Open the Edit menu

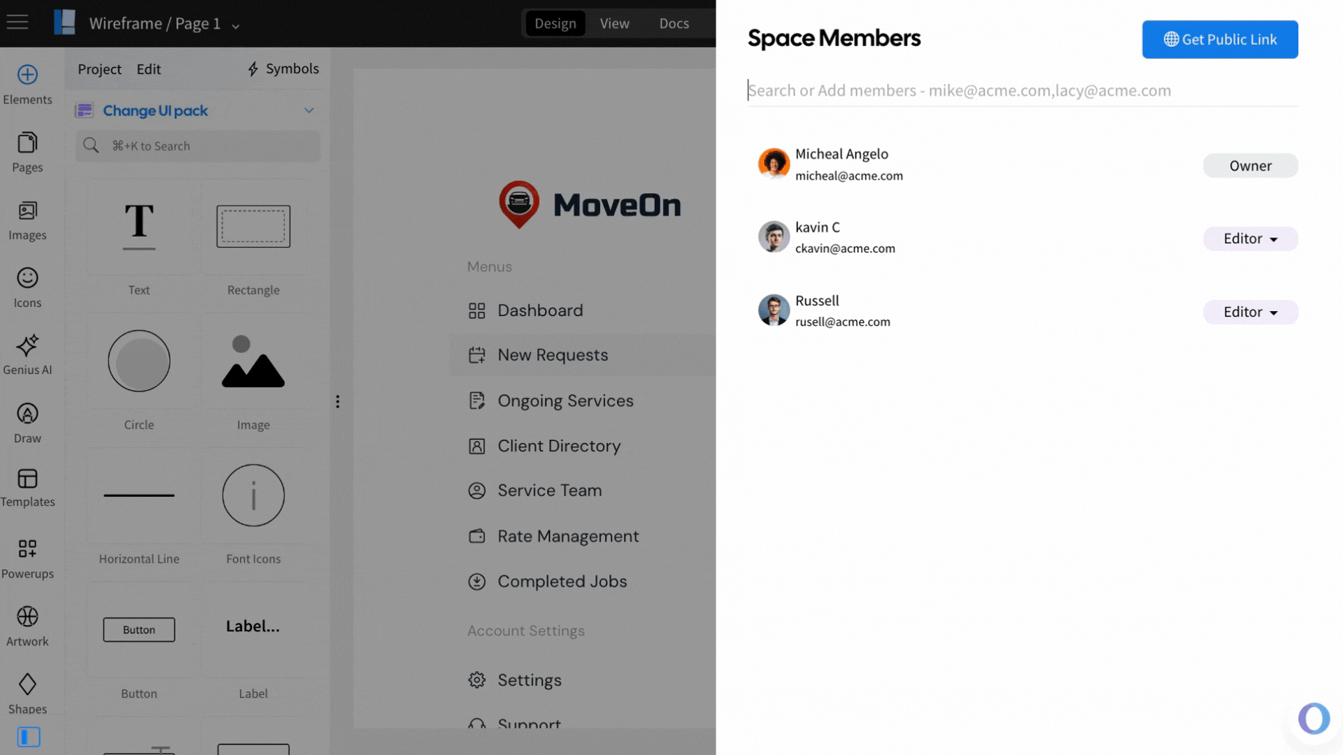[148, 69]
